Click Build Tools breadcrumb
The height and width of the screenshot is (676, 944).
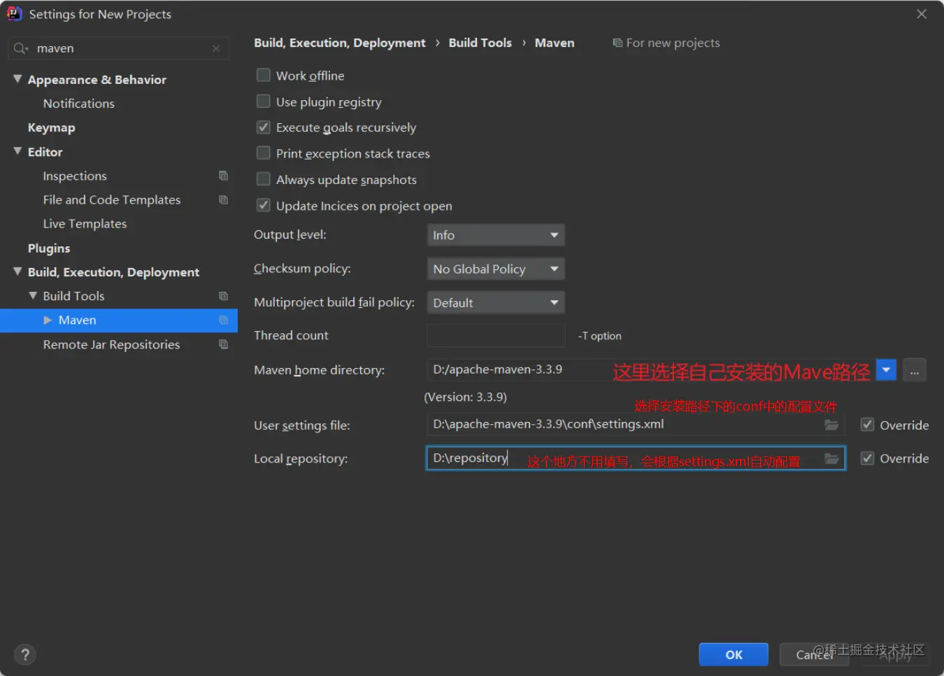click(x=480, y=43)
